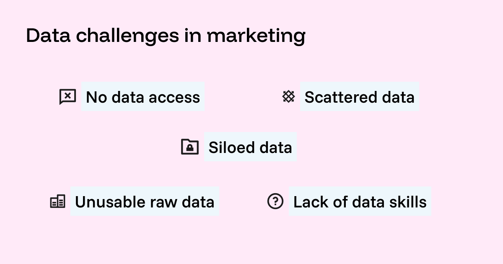This screenshot has height=264, width=503.
Task: Click the question mark circle icon
Action: (275, 202)
